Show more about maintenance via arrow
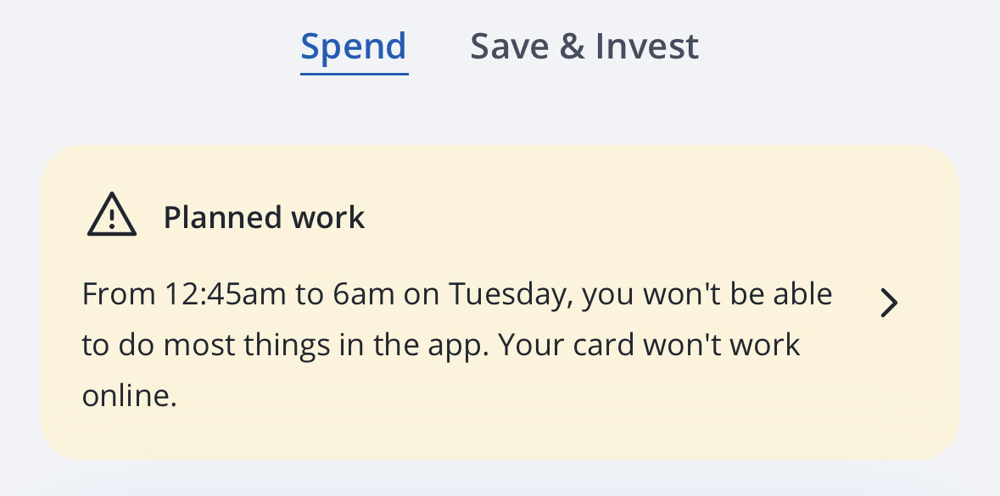 pos(888,303)
